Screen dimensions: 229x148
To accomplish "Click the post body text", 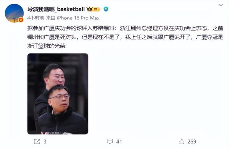I will click(125, 37).
